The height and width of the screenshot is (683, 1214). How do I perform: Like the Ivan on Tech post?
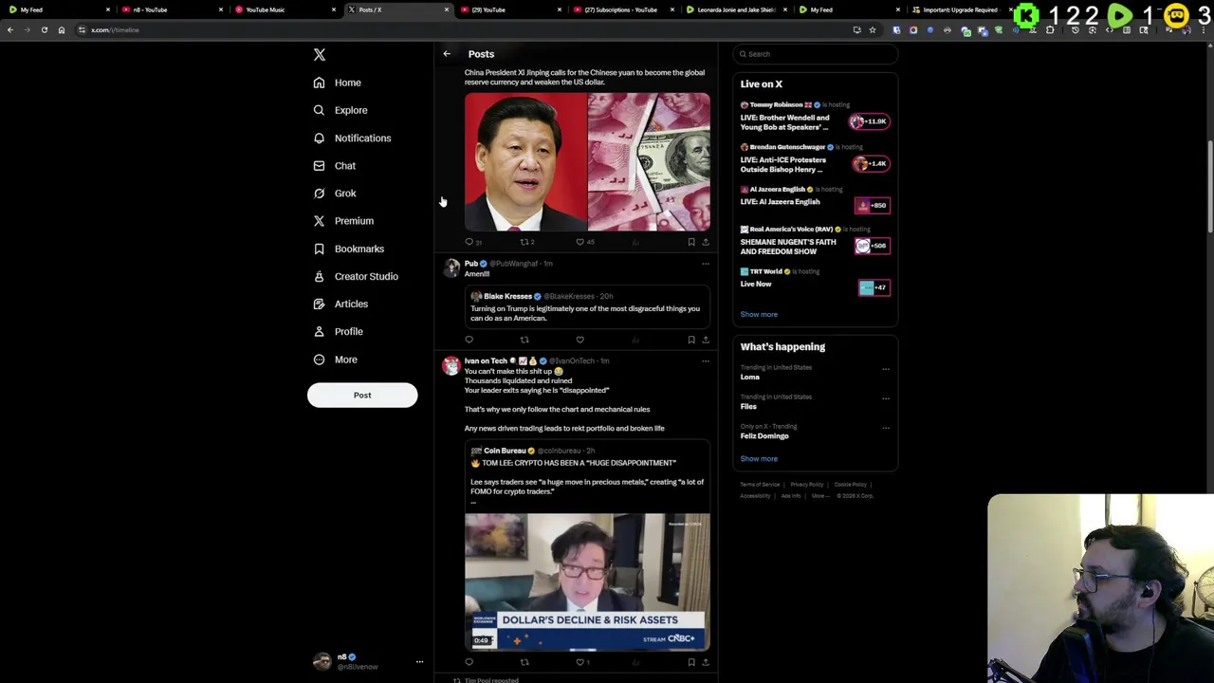(x=581, y=663)
